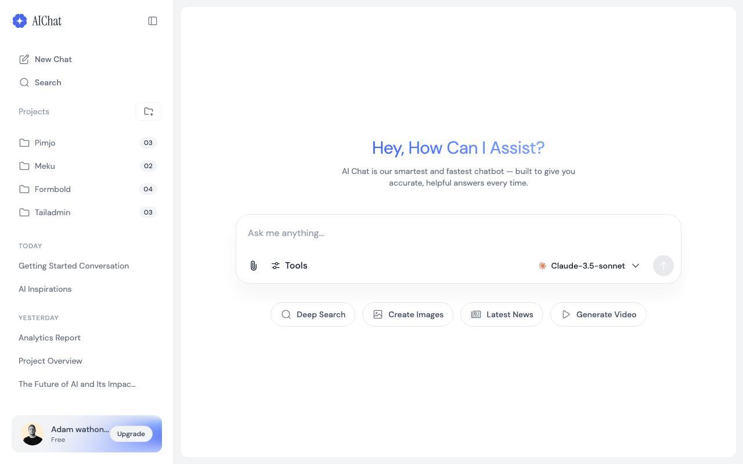Click the Adam wathon account name
The image size is (743, 464).
pos(80,429)
